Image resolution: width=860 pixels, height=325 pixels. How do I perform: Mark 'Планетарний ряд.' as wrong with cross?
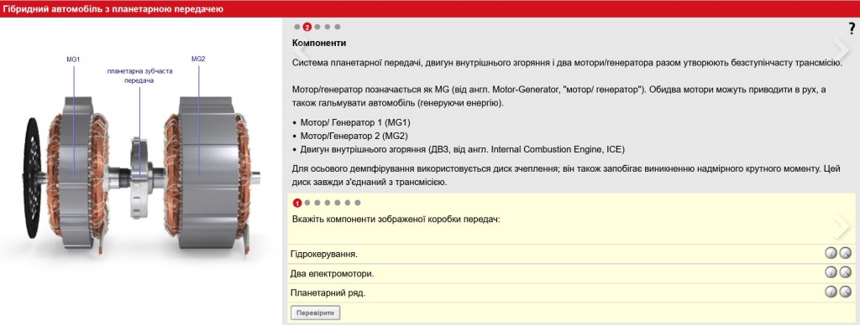(846, 291)
